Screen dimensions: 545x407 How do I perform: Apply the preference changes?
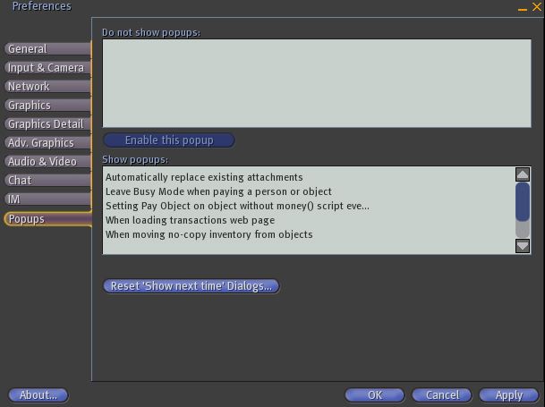[x=508, y=394]
